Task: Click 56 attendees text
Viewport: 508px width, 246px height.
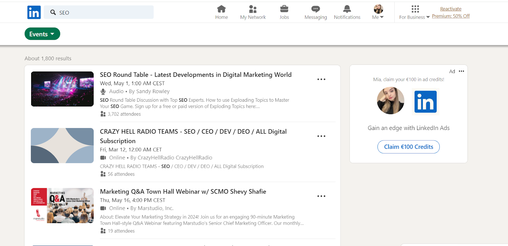Action: click(121, 174)
